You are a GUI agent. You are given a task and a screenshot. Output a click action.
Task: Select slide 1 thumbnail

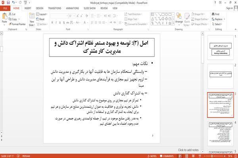221,48
